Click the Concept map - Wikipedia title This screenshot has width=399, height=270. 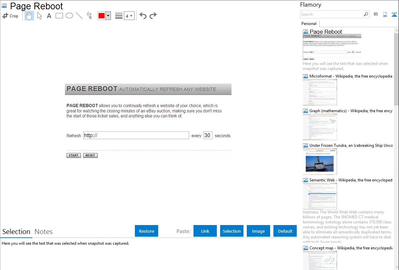(x=351, y=248)
